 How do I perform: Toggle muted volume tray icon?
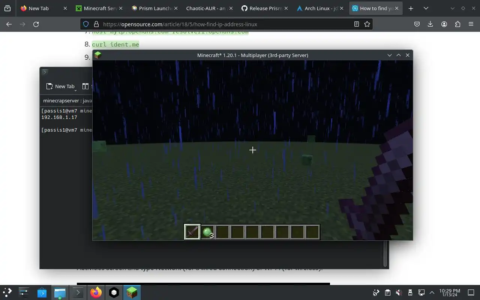point(399,292)
